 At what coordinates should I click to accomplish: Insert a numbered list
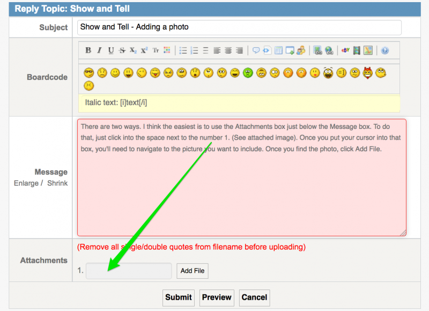[x=194, y=50]
